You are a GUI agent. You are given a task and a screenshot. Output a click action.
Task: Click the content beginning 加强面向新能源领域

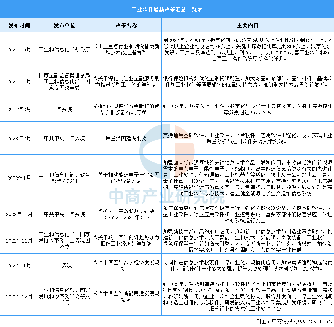[x=247, y=178]
